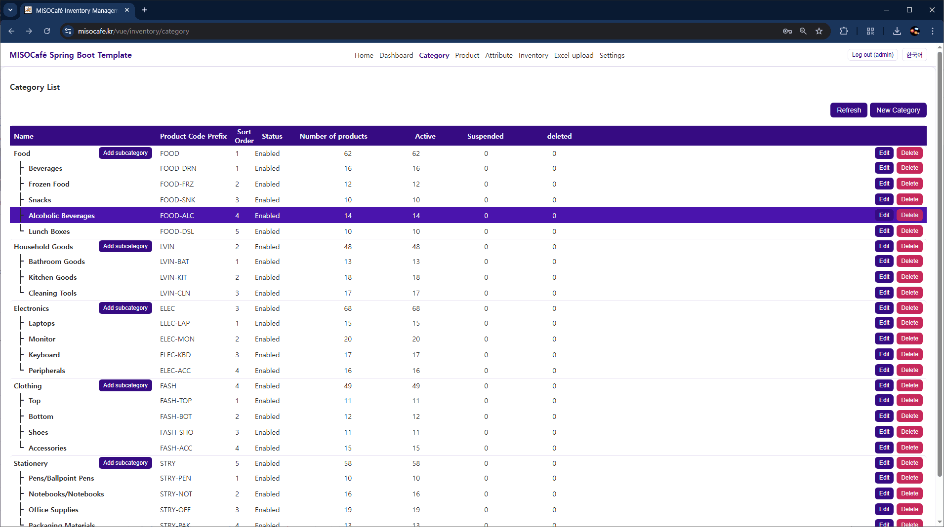Switch language with the 한국어 button
This screenshot has height=527, width=944.
[x=914, y=55]
